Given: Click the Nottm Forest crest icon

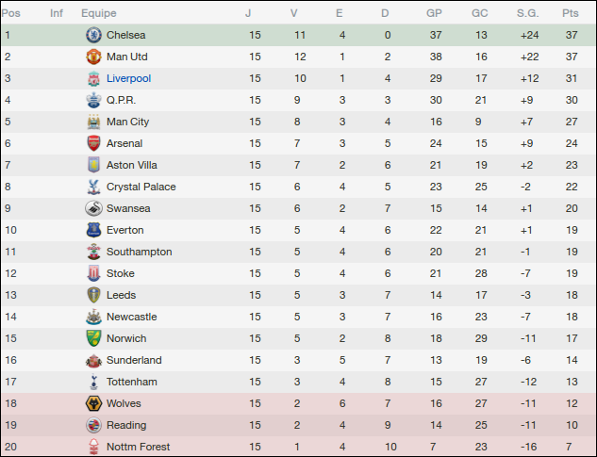Looking at the screenshot, I should (x=92, y=447).
